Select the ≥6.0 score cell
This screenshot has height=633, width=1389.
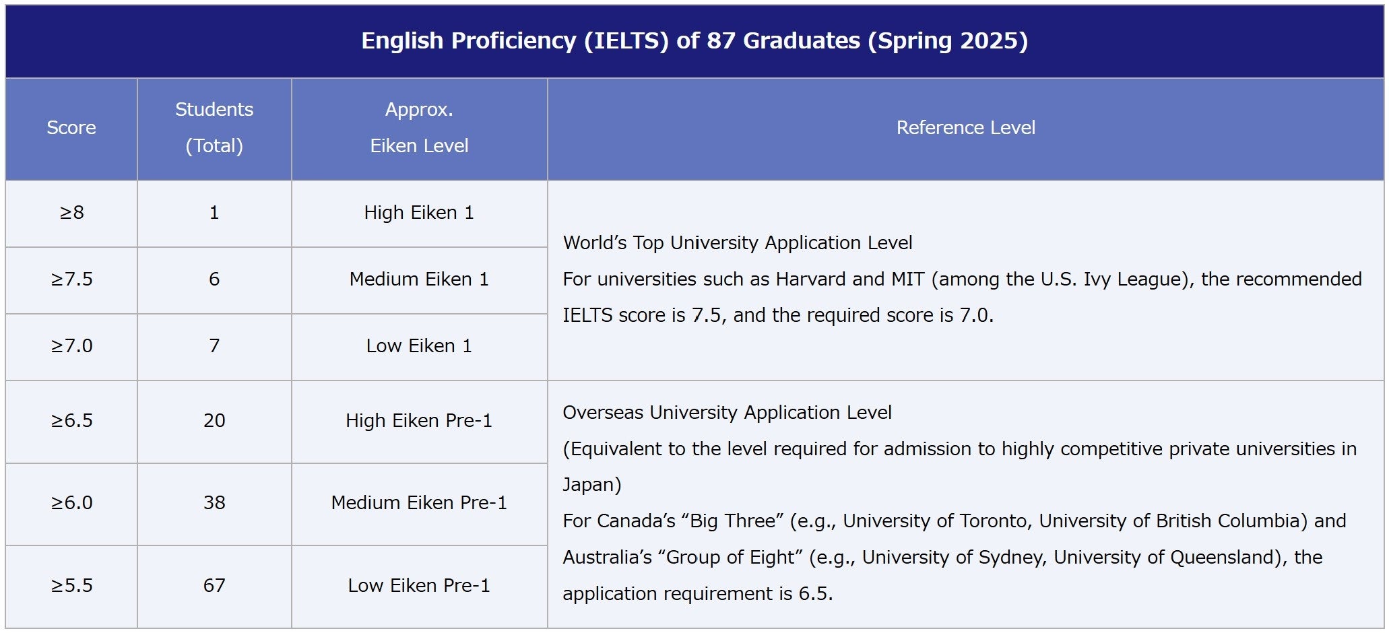coord(71,503)
